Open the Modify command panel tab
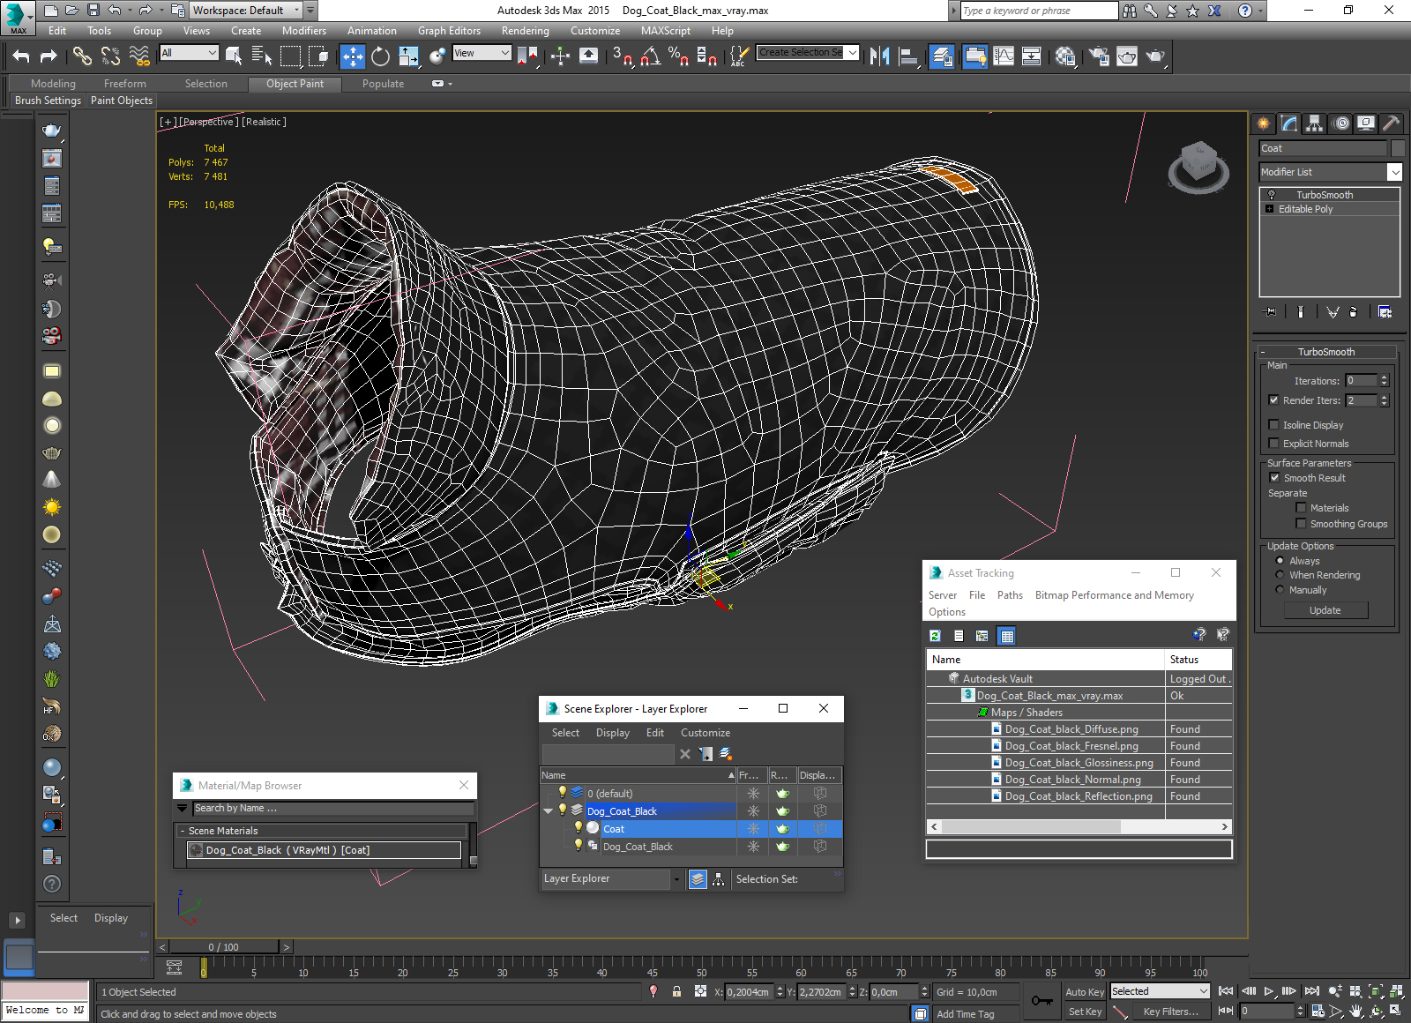 pyautogui.click(x=1289, y=123)
